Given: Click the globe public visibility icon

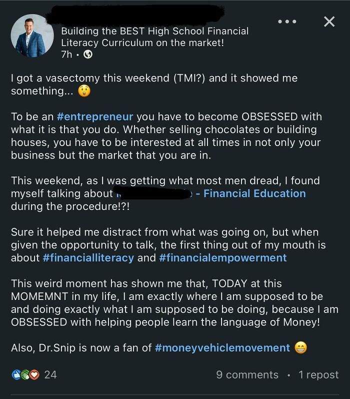Looking at the screenshot, I should coord(88,54).
